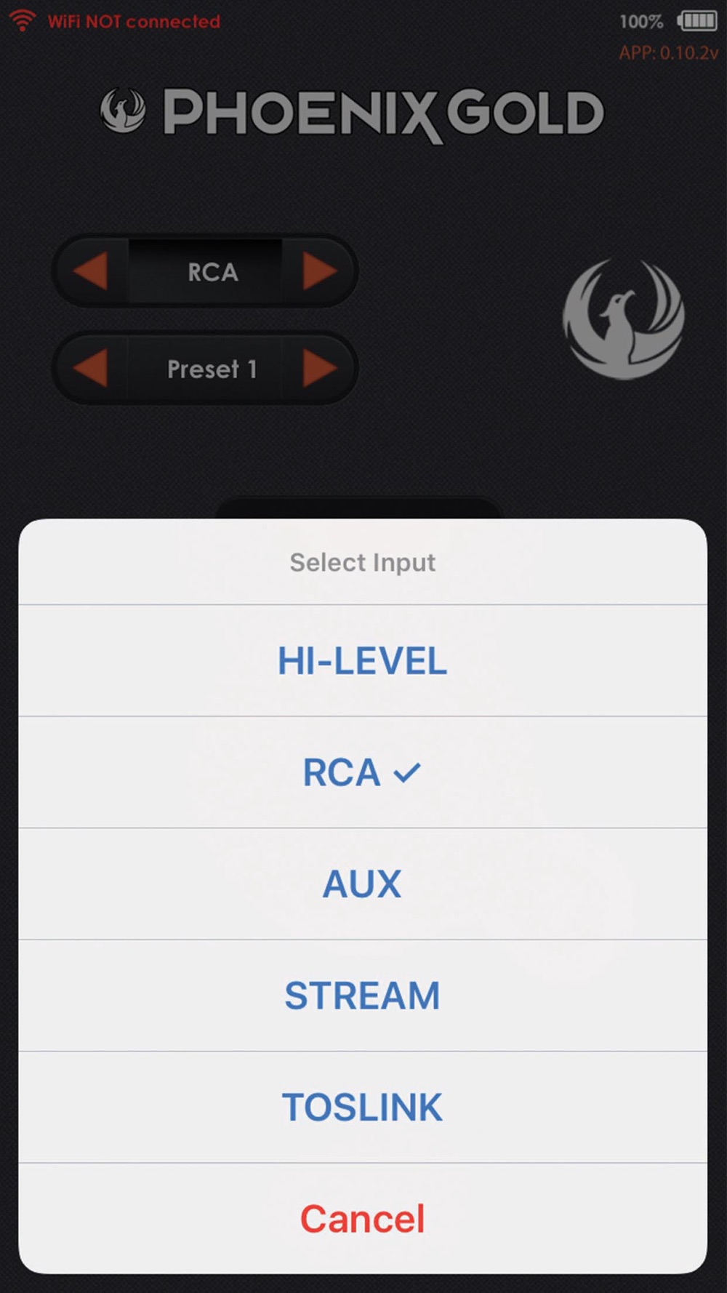The height and width of the screenshot is (1293, 727).
Task: Tap the Select Input sheet header
Action: point(363,562)
